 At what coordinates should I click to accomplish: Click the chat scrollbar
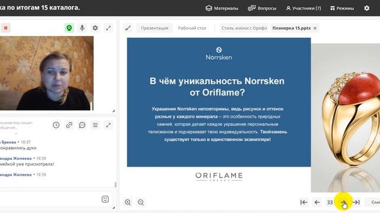click(x=115, y=185)
